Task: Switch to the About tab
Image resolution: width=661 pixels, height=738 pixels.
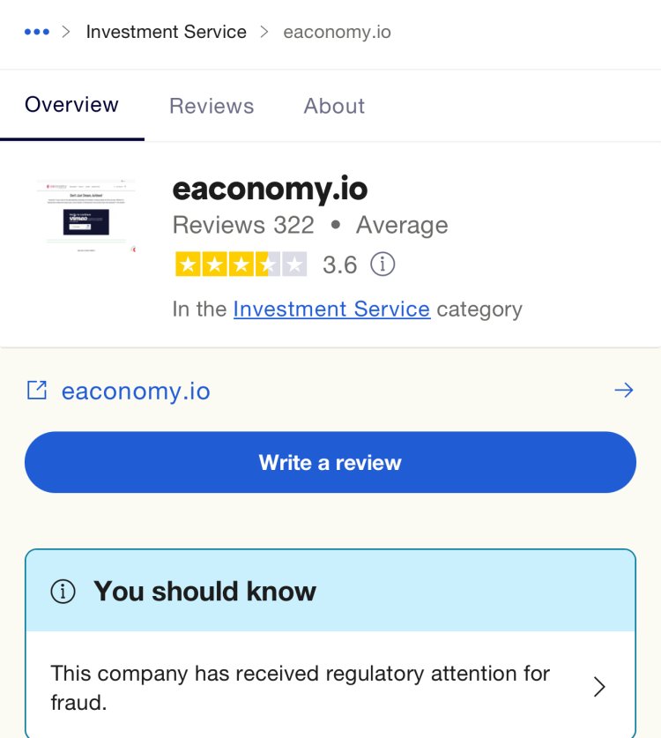Action: pyautogui.click(x=335, y=106)
